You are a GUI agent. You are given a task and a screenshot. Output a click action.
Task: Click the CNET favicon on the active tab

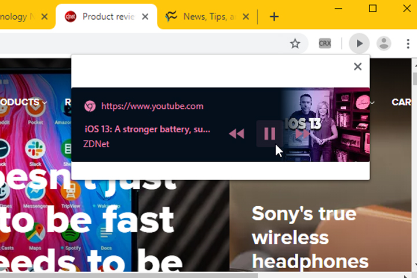click(71, 17)
